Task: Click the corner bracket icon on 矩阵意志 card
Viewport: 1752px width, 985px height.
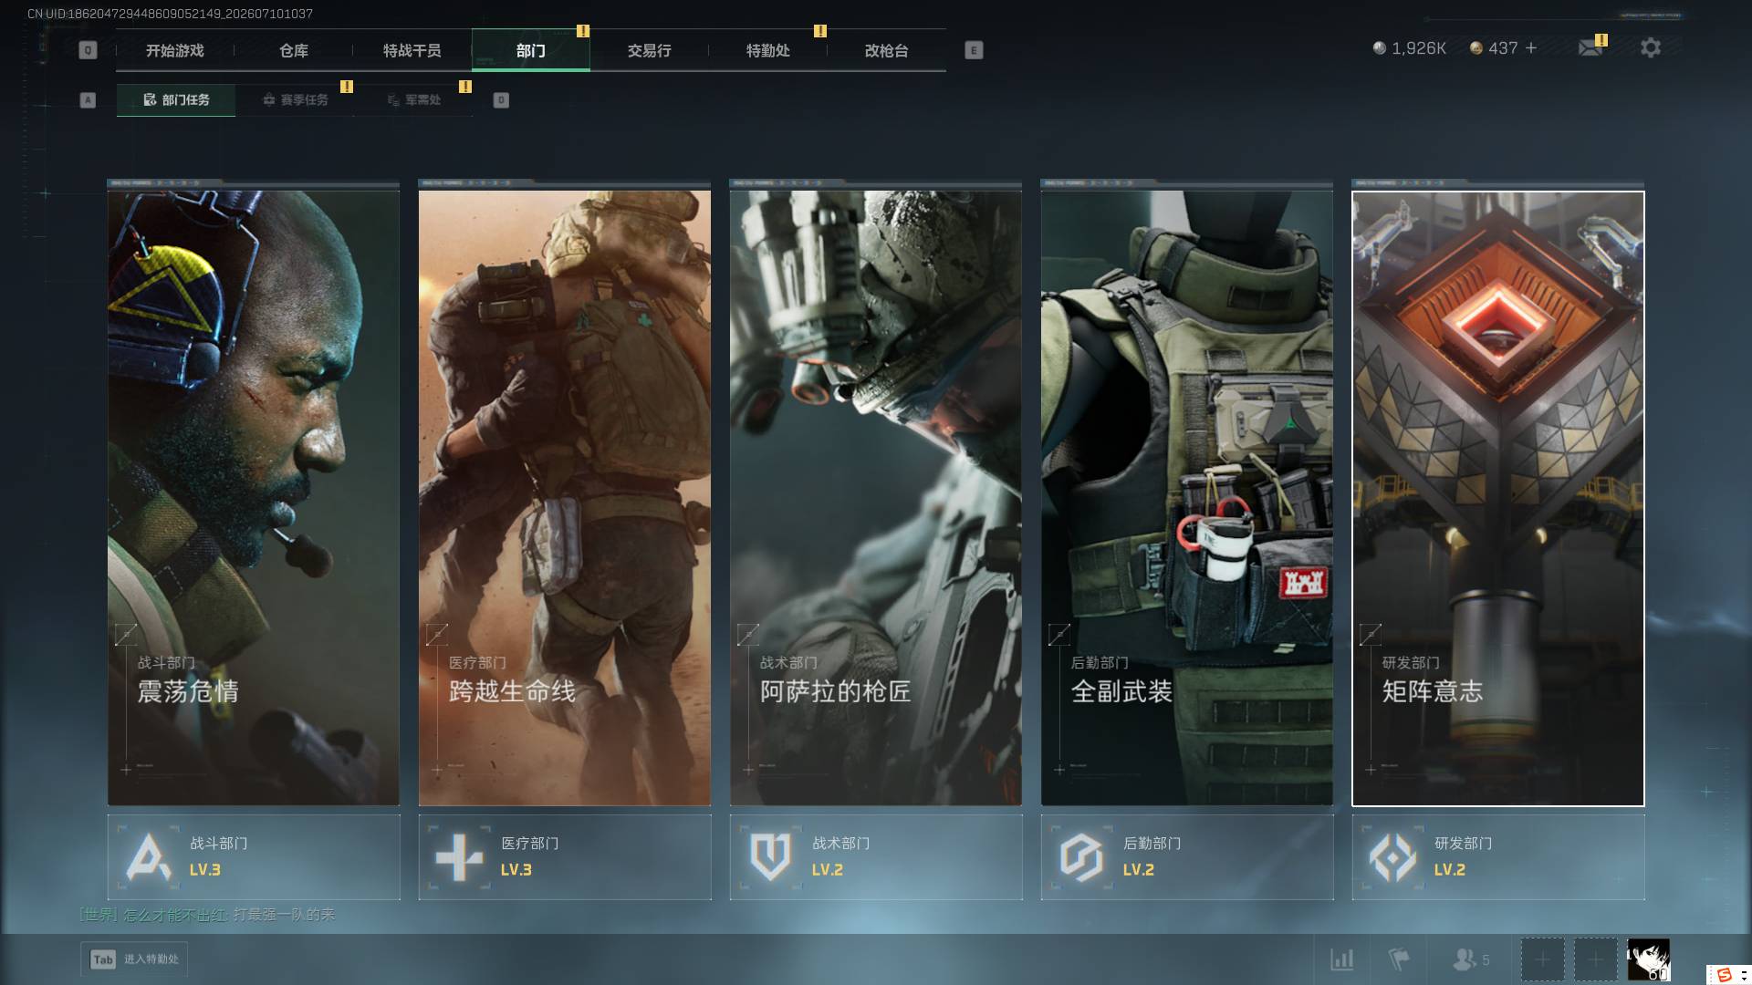Action: [x=1371, y=634]
